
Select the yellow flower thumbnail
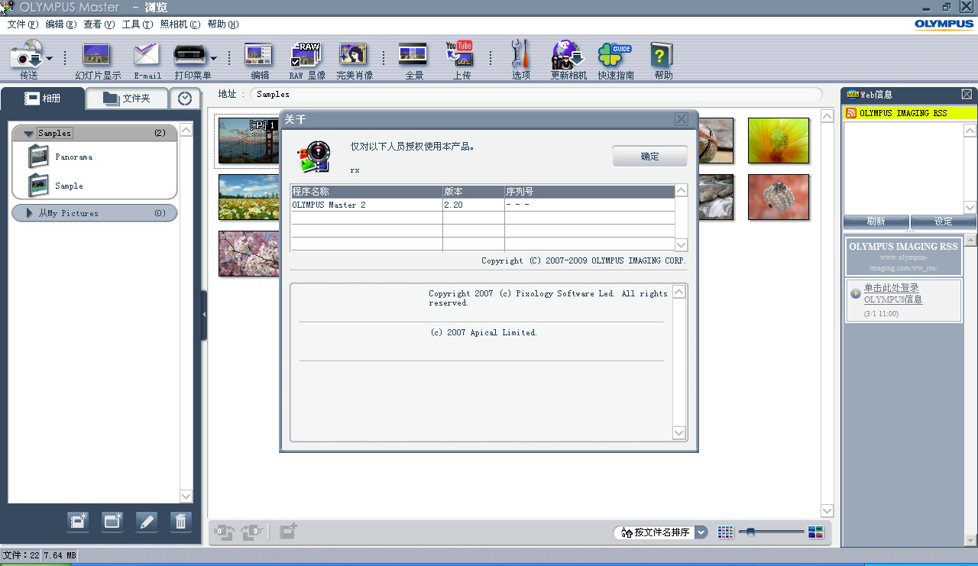tap(779, 141)
